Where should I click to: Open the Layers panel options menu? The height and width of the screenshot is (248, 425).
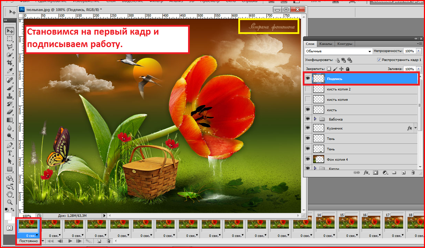coord(419,44)
